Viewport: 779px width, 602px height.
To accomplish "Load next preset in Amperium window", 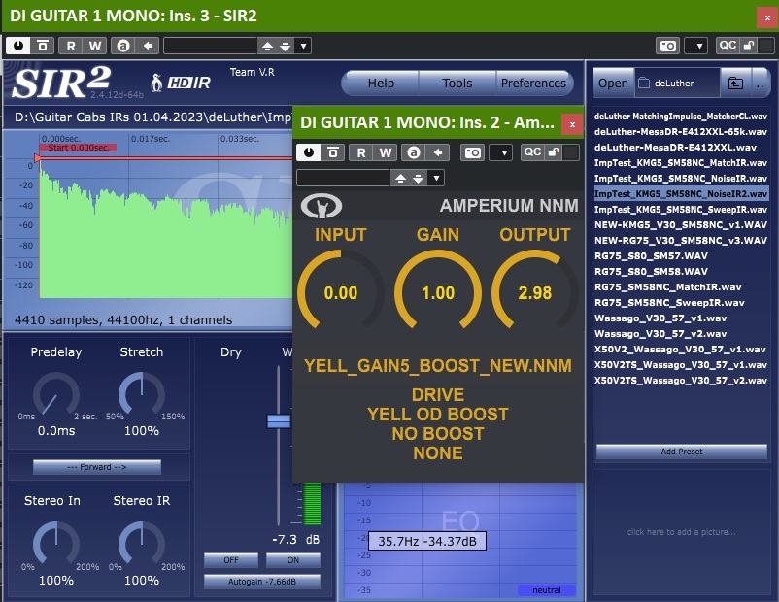I will click(x=419, y=178).
